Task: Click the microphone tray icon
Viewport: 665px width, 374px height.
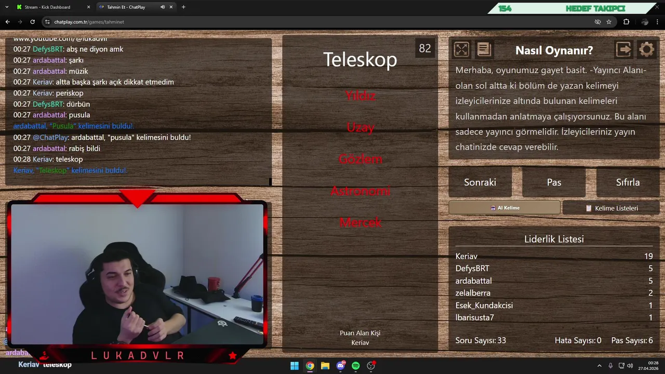Action: tap(610, 366)
